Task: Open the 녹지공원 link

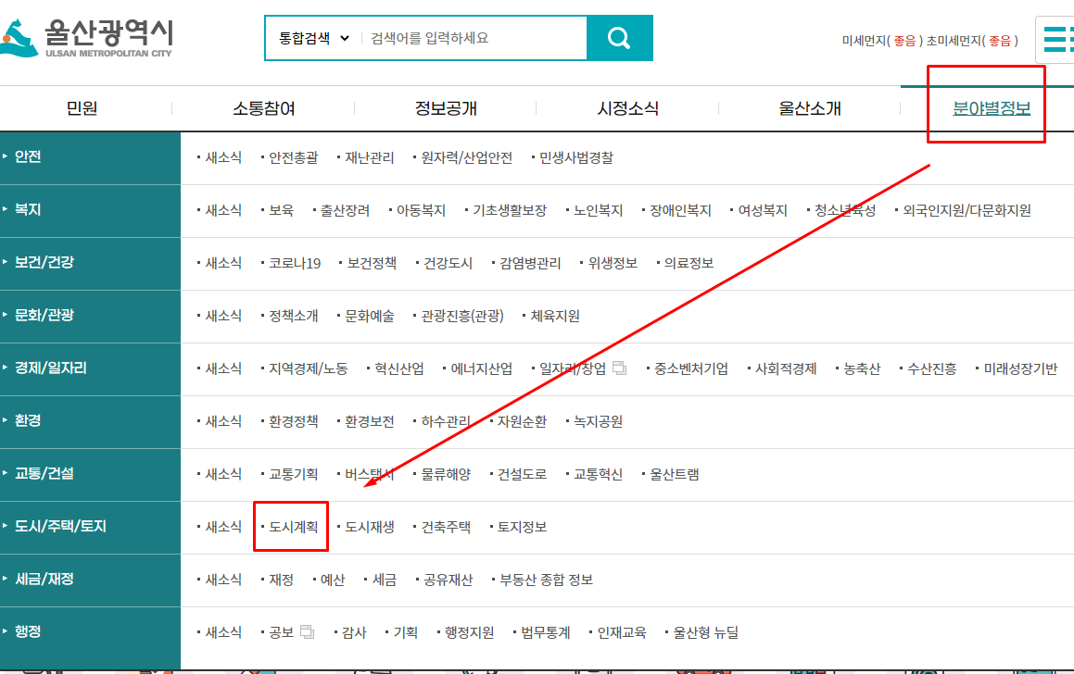Action: click(598, 421)
